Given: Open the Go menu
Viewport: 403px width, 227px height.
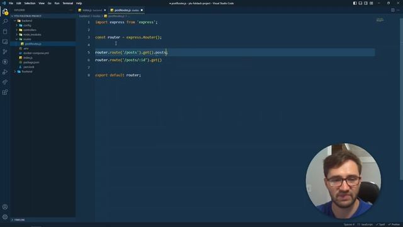Looking at the screenshot, I should click(x=50, y=3).
